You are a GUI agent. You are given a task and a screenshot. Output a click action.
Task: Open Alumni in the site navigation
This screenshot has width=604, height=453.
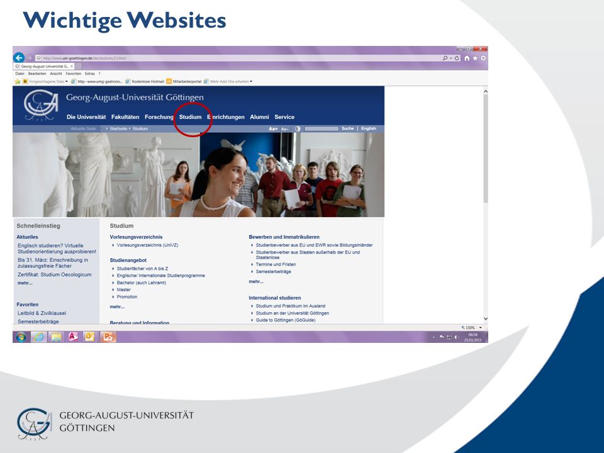click(259, 117)
